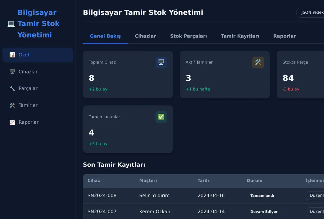Click the Stokta Parça card label
The height and width of the screenshot is (219, 324).
tap(295, 62)
